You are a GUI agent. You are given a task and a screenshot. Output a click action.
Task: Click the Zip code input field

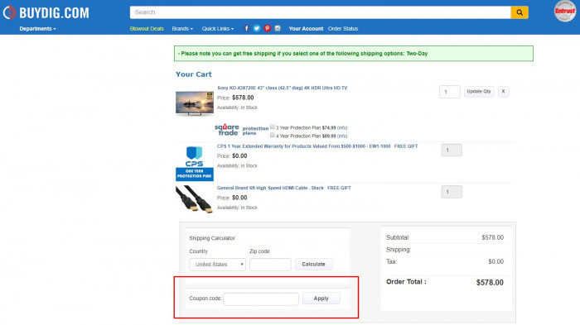[270, 265]
